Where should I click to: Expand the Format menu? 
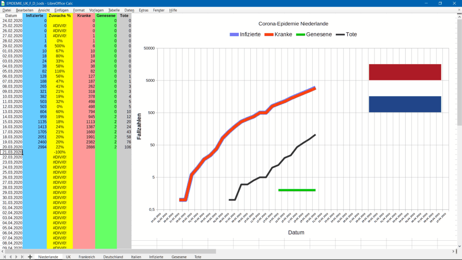[78, 10]
